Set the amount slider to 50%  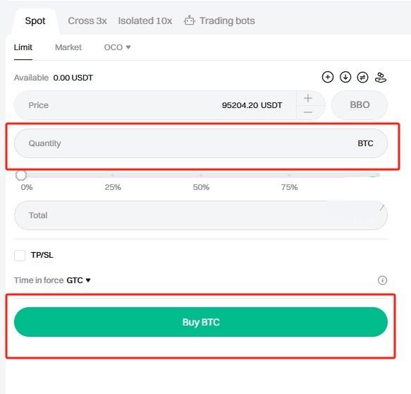[201, 175]
